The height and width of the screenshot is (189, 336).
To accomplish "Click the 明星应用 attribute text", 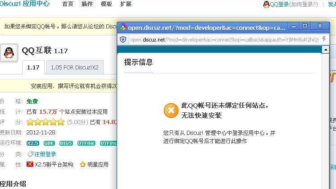I will click(x=98, y=165).
